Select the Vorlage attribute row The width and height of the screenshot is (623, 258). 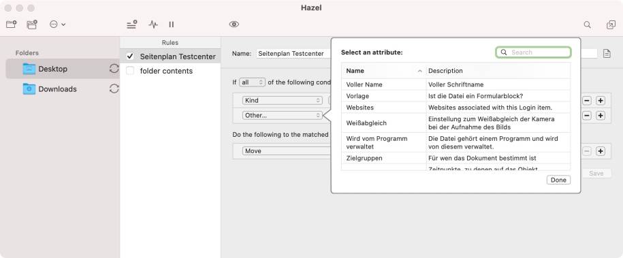point(456,96)
